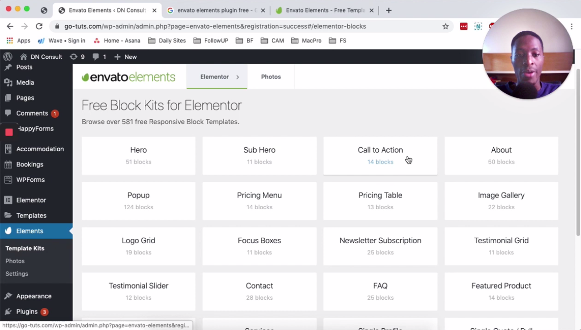
Task: Open the 'Home - Asana' bookmark
Action: pyautogui.click(x=117, y=40)
